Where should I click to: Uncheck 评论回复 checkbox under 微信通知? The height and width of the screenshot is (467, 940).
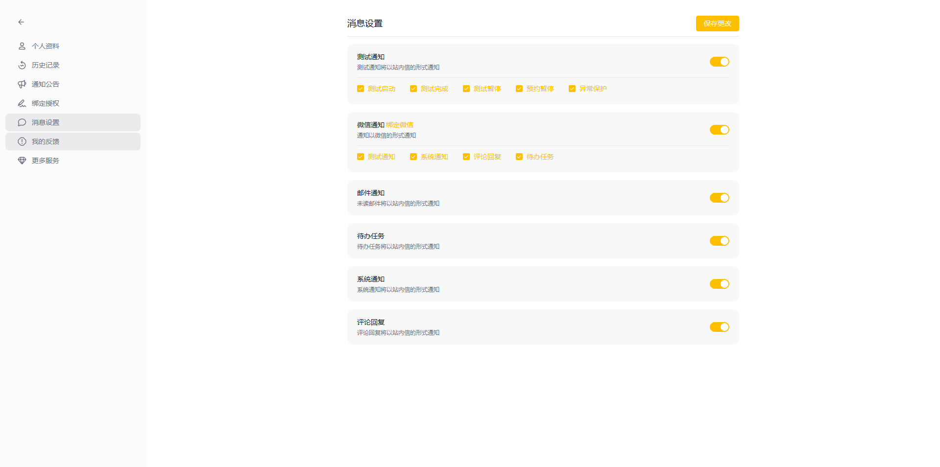466,157
